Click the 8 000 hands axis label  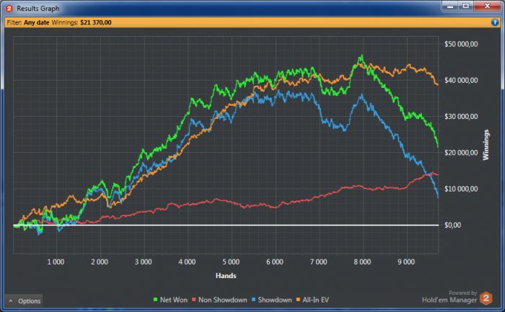(x=362, y=262)
